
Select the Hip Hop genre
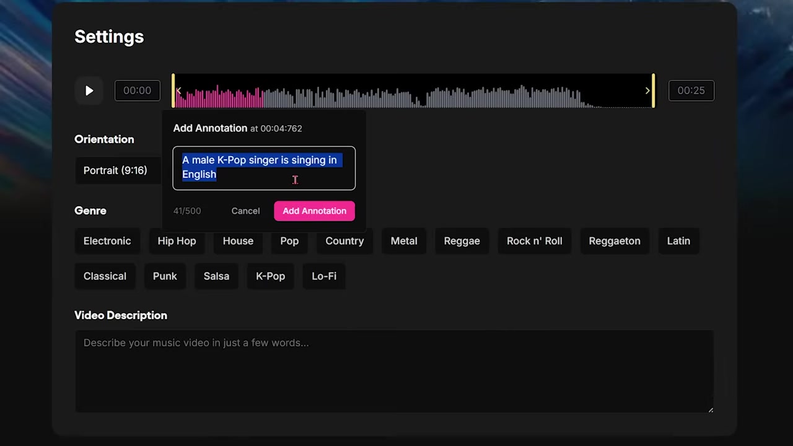coord(177,241)
